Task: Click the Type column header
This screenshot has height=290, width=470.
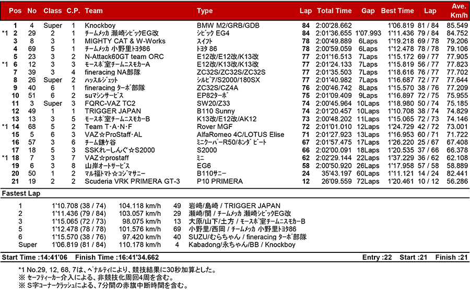Action: tap(205, 11)
